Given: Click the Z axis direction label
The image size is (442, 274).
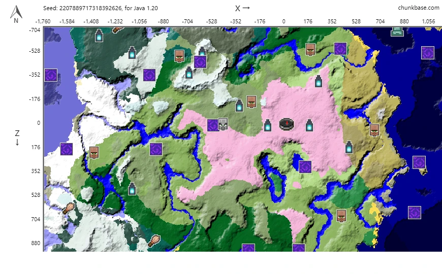Looking at the screenshot, I should point(17,138).
